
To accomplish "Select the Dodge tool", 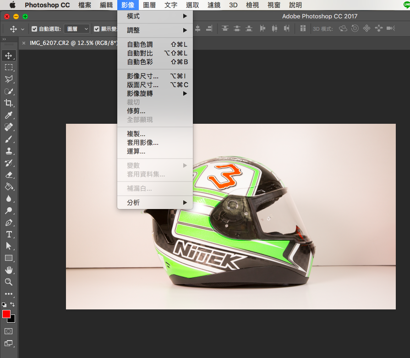I will [9, 211].
